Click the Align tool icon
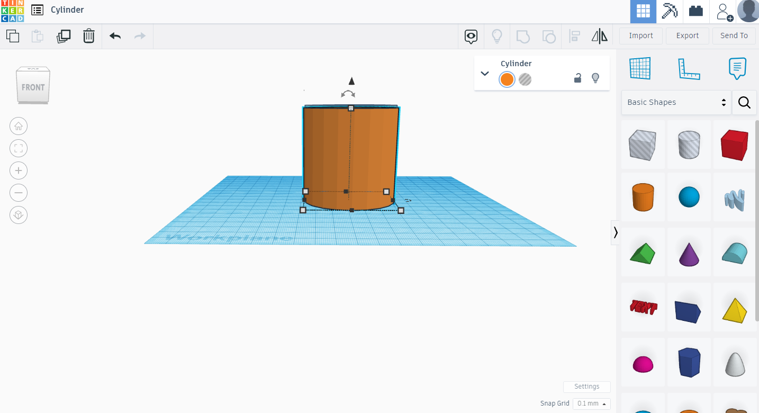The height and width of the screenshot is (413, 759). [x=574, y=36]
